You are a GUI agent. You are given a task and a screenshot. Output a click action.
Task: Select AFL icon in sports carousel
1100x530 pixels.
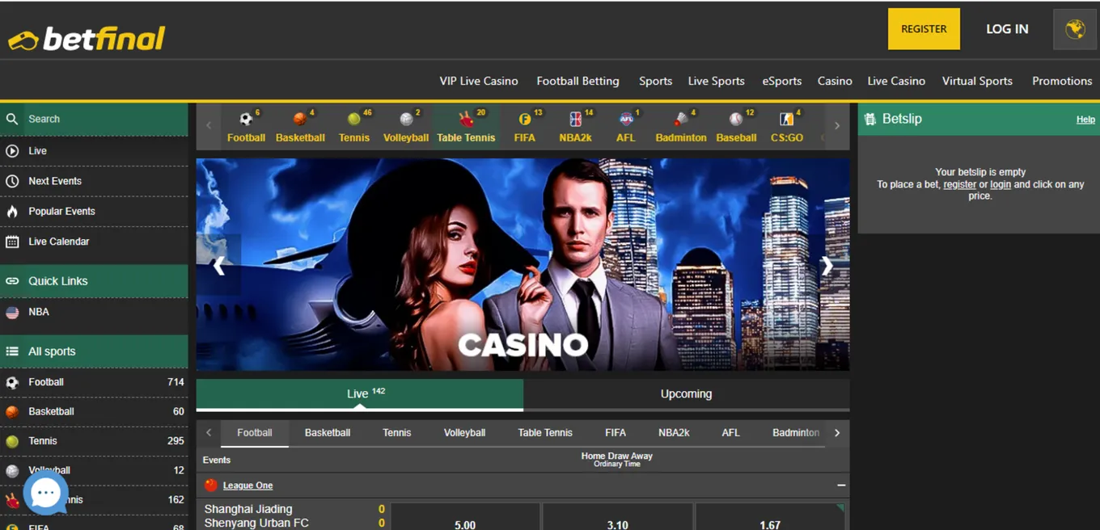pos(626,120)
